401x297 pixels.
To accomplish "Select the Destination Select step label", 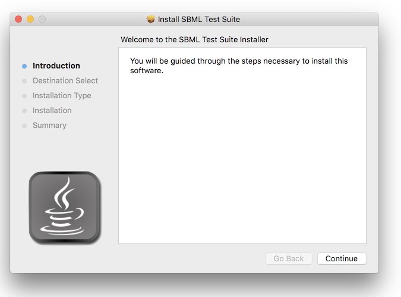I will (x=65, y=80).
